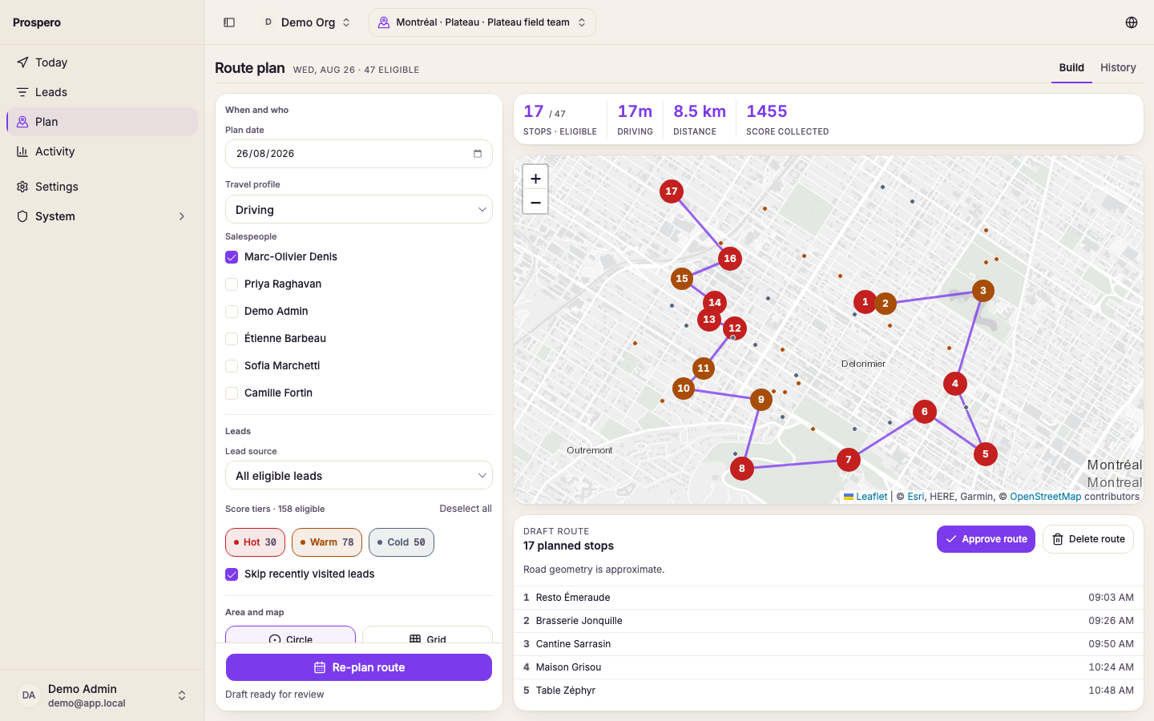Go to Today in sidebar
The image size is (1154, 721).
(103, 62)
